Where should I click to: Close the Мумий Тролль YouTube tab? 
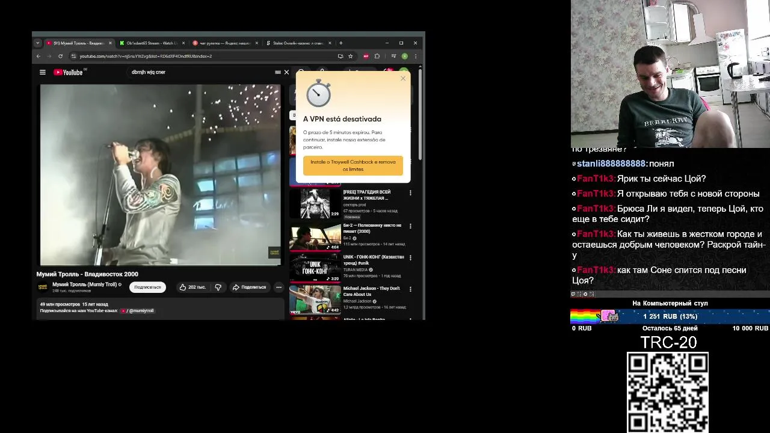tap(110, 43)
